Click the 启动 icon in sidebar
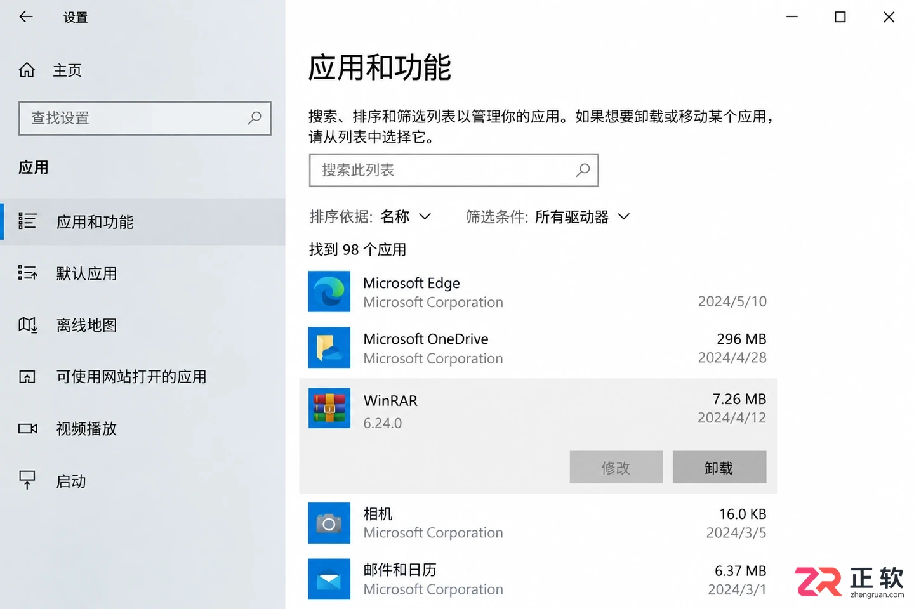The image size is (914, 609). coord(27,480)
